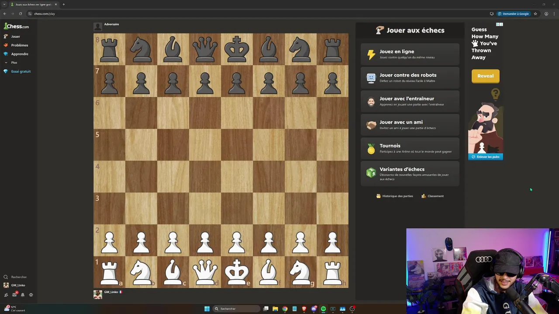559x314 pixels.
Task: Click the Adversaire avatar above board
Action: click(x=98, y=27)
